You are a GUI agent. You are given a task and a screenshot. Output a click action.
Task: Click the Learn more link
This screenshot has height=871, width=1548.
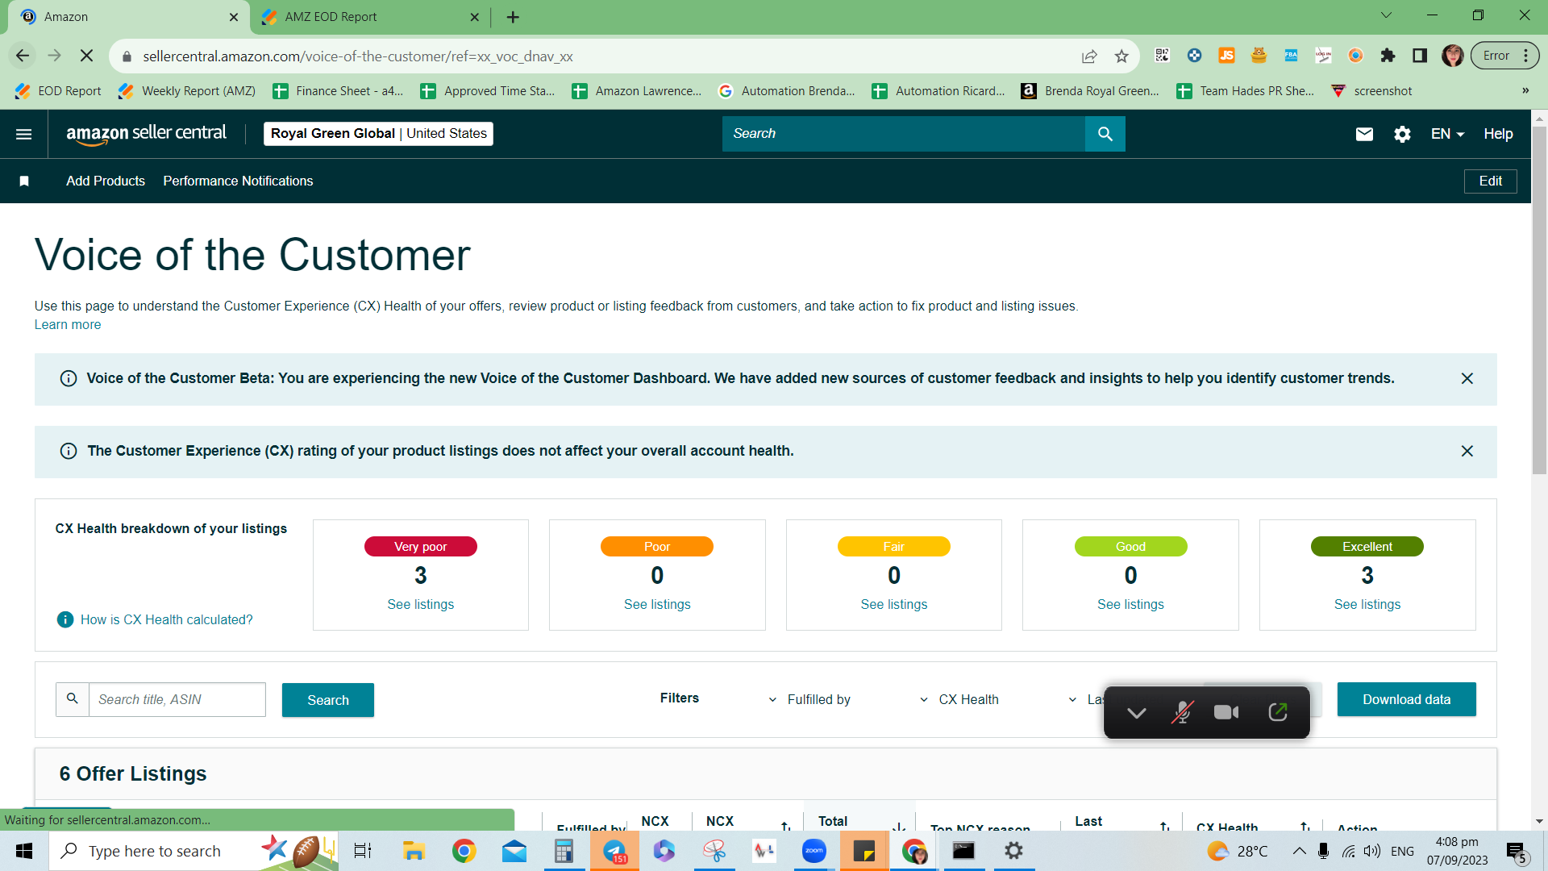click(x=68, y=324)
